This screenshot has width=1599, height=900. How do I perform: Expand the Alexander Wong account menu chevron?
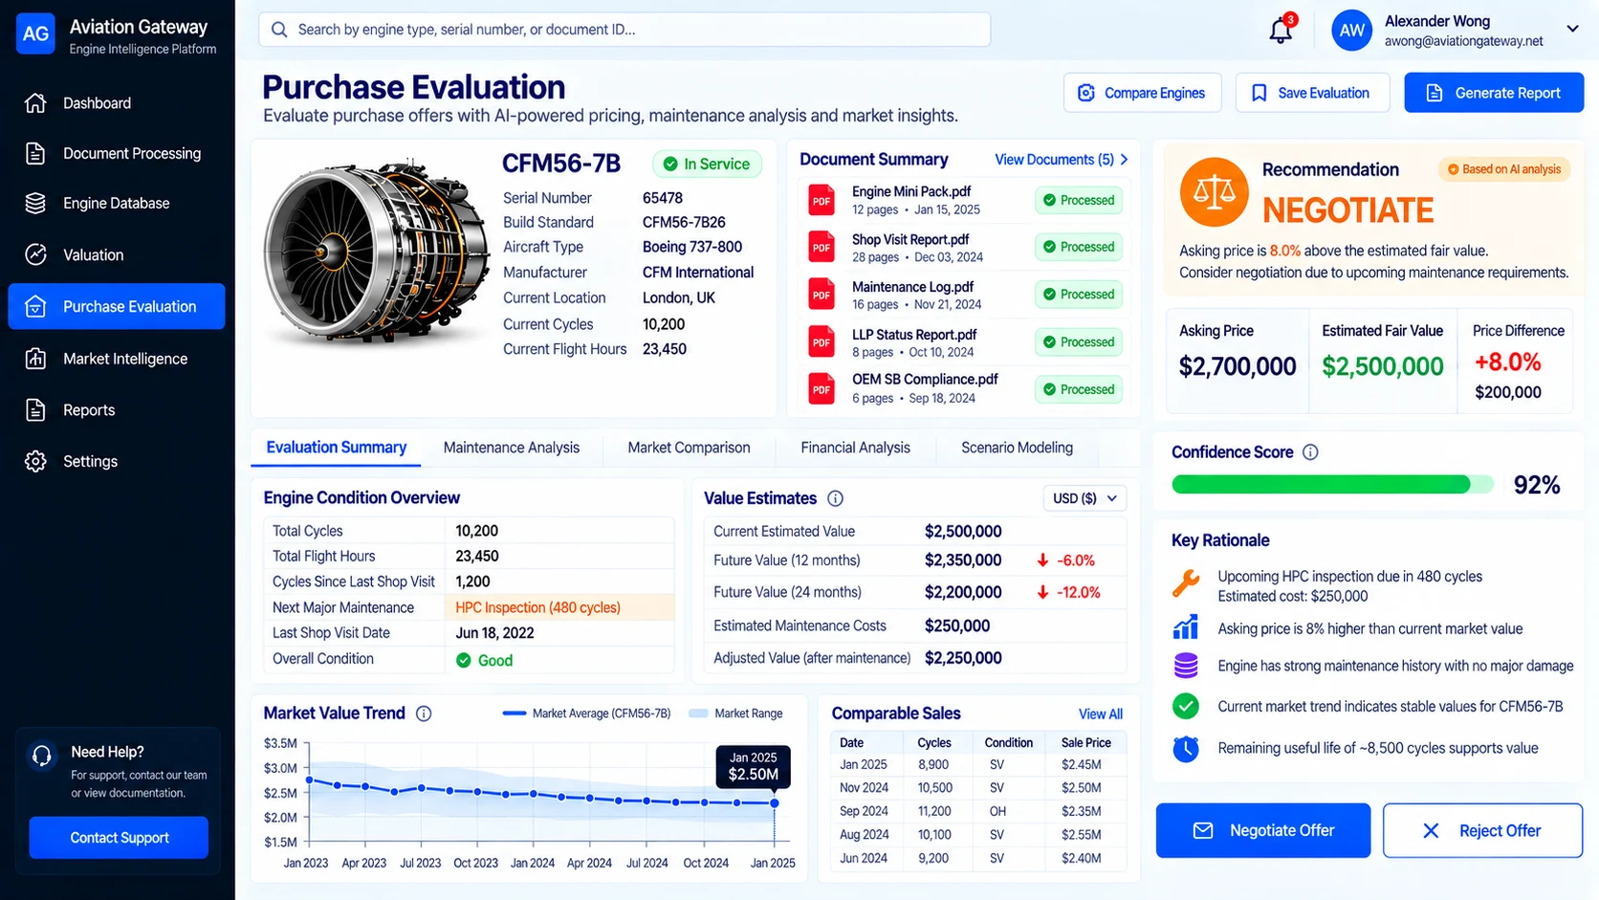(1572, 29)
